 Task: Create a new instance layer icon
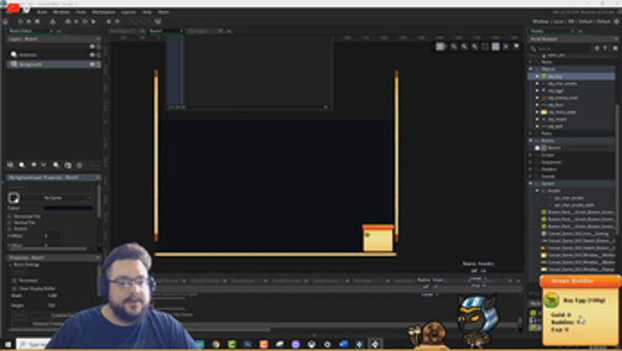[22, 165]
